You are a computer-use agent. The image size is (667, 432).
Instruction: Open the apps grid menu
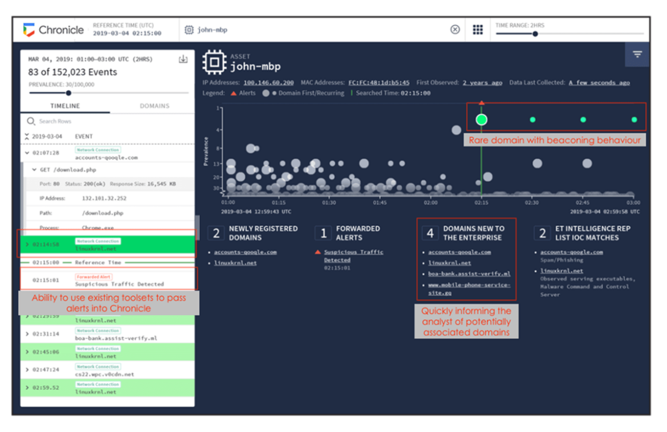coord(478,29)
